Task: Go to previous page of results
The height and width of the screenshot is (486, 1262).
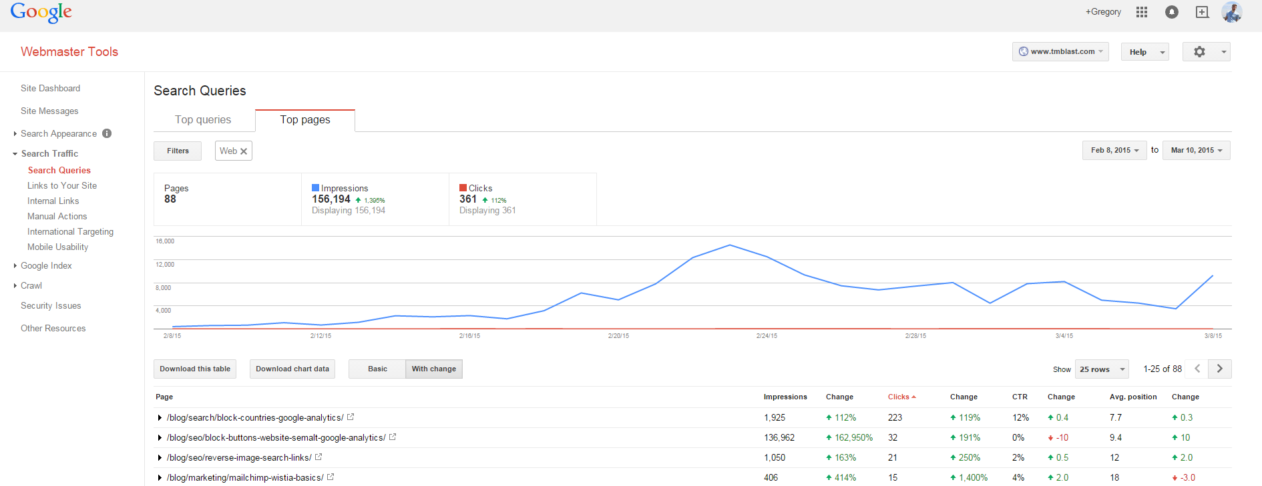Action: coord(1198,369)
